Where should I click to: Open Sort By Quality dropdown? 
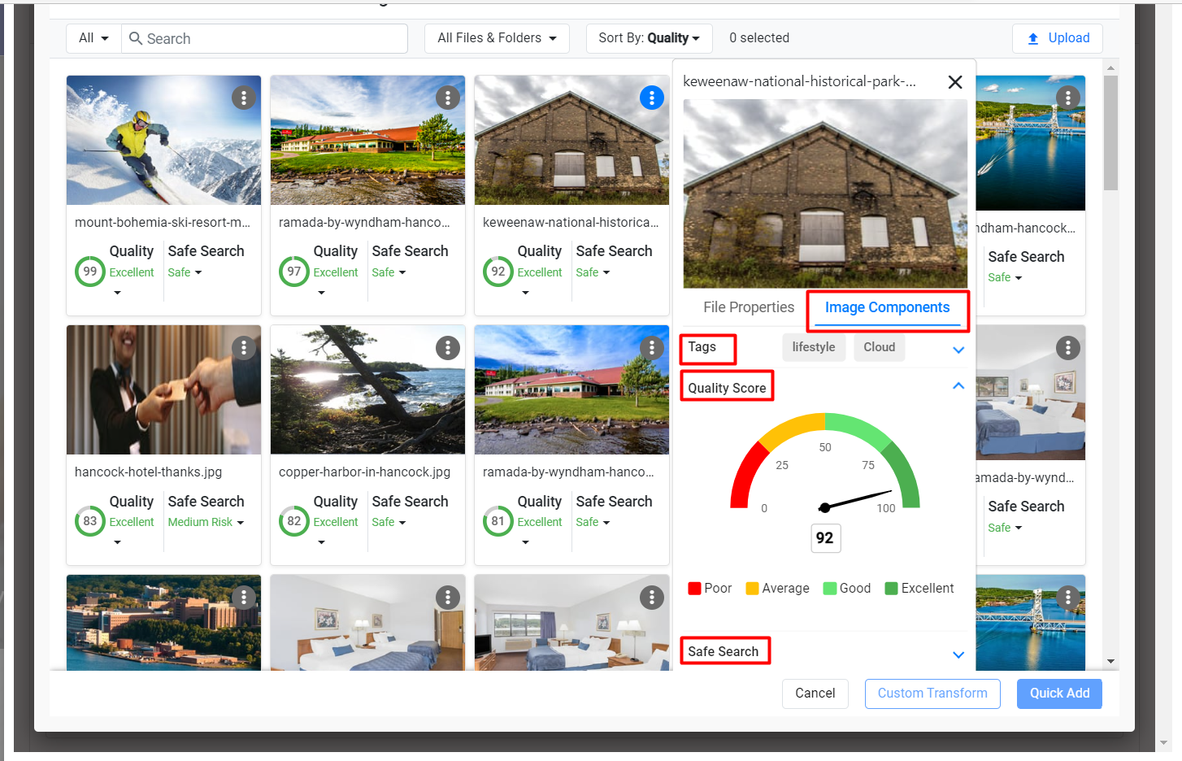click(x=649, y=38)
